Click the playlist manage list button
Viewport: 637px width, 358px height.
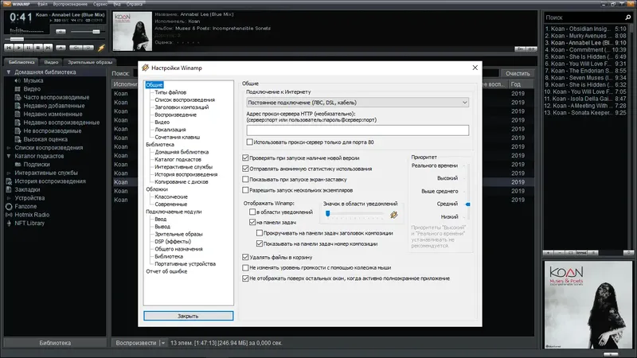(x=592, y=252)
